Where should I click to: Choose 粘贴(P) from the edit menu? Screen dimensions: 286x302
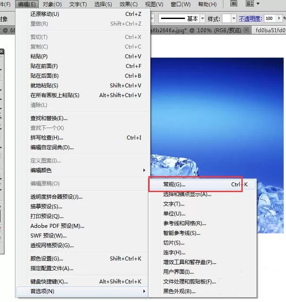coord(83,57)
